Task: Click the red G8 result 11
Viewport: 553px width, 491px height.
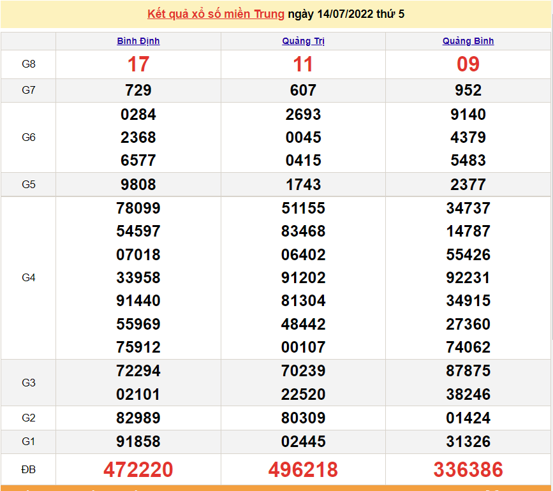Action: click(303, 64)
